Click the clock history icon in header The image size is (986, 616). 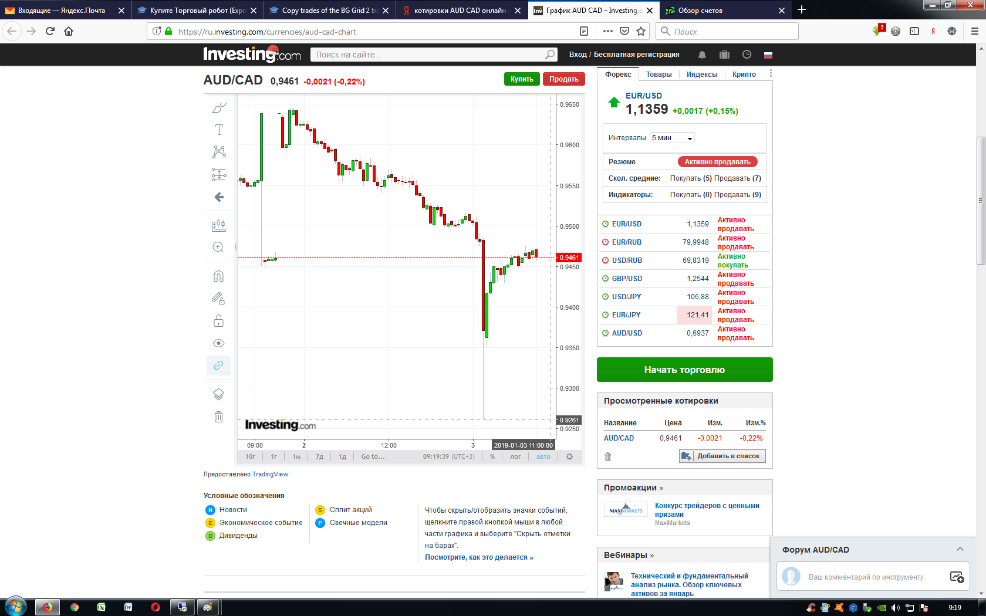point(747,55)
